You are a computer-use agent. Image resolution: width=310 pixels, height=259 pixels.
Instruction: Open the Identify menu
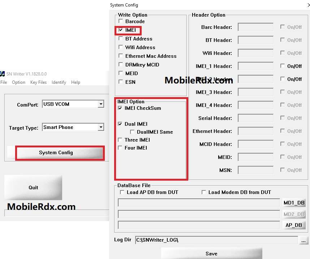click(59, 82)
